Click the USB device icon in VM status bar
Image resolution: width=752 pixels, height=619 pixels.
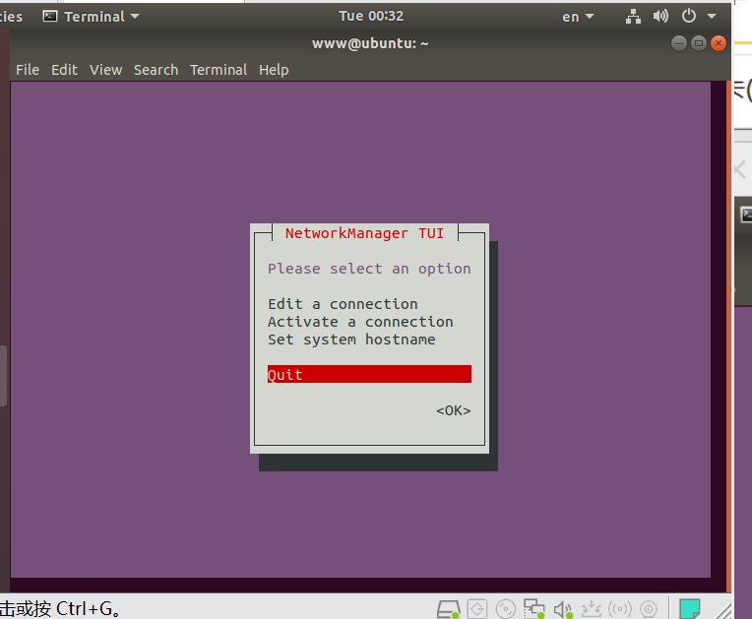pyautogui.click(x=591, y=609)
